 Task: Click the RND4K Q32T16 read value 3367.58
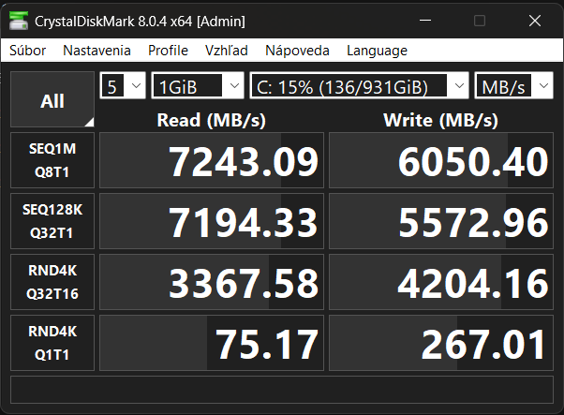point(212,282)
